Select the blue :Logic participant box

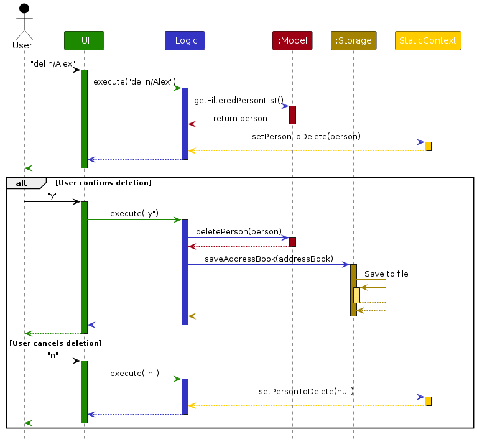point(184,40)
